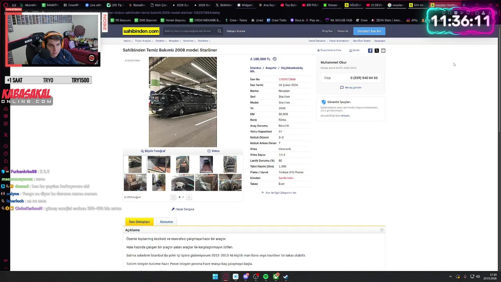Click listing number 1282973884

coord(287,79)
